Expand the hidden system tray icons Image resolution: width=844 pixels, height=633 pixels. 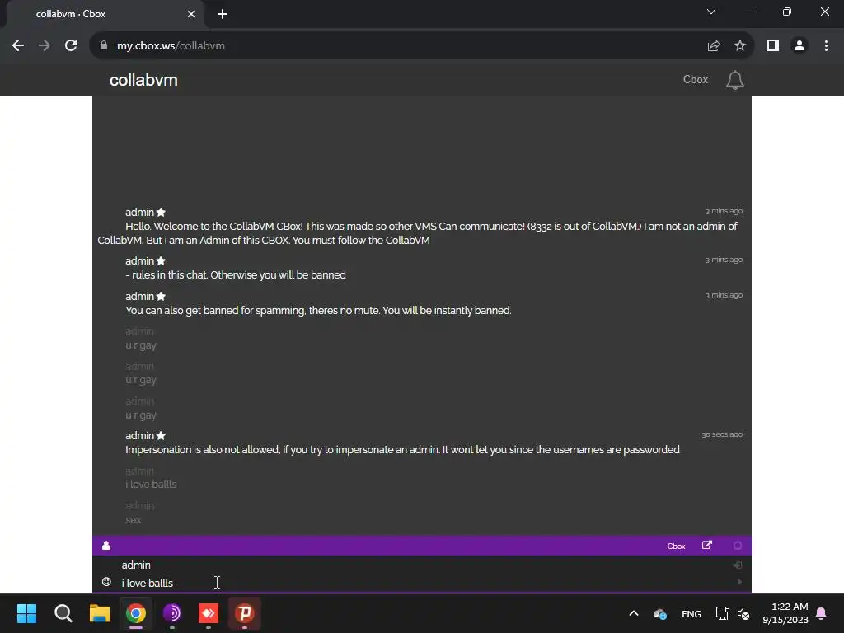click(x=634, y=613)
